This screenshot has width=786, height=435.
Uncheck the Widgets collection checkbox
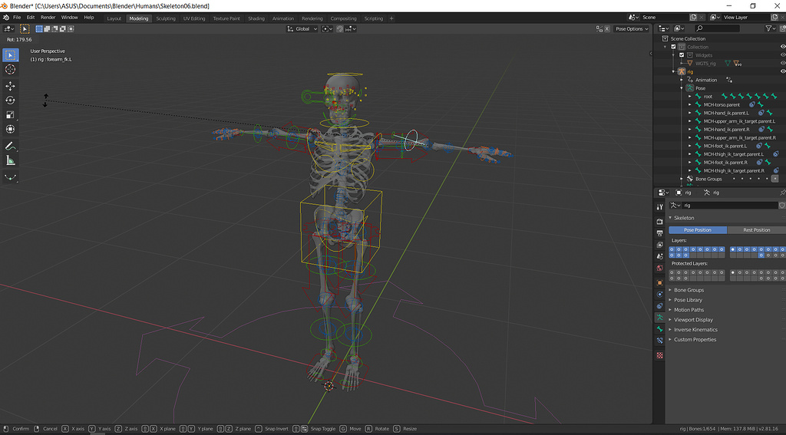tap(682, 55)
